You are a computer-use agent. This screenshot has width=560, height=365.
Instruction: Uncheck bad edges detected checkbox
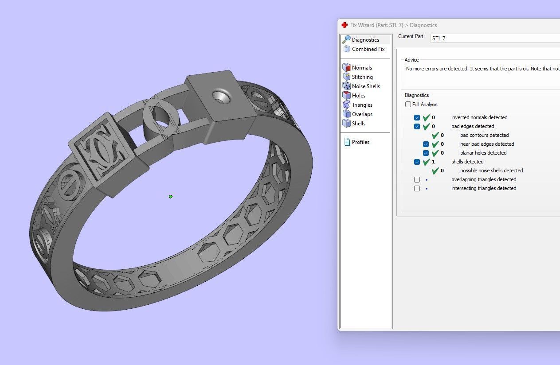tap(417, 126)
